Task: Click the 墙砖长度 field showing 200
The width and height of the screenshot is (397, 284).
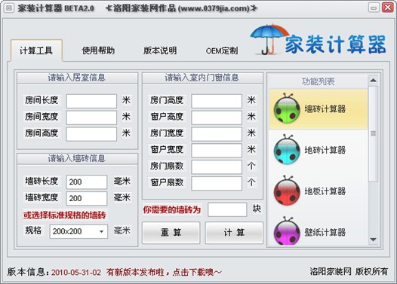Action: pyautogui.click(x=87, y=182)
